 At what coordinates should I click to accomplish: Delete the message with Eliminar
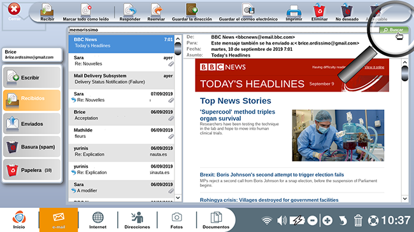(x=319, y=12)
